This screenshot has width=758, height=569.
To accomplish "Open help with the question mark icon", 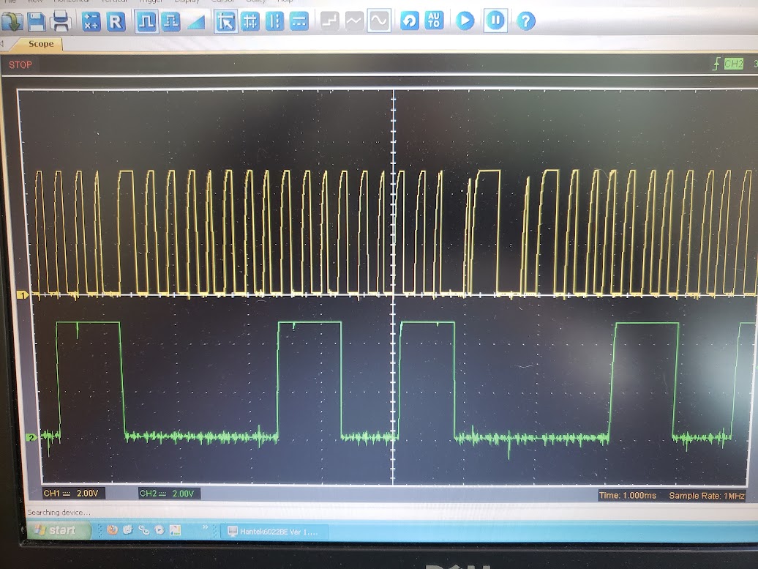I will coord(526,21).
